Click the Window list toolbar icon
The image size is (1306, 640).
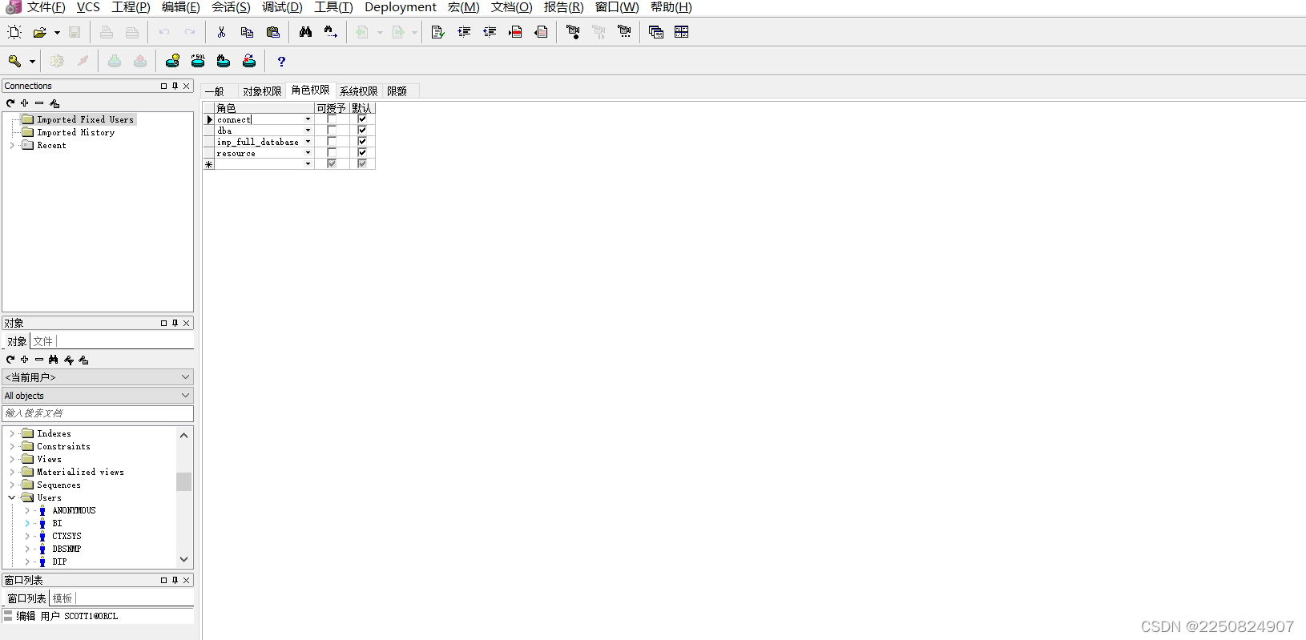[656, 32]
